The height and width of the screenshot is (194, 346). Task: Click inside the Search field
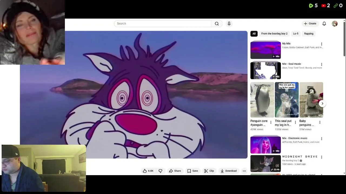pyautogui.click(x=162, y=24)
